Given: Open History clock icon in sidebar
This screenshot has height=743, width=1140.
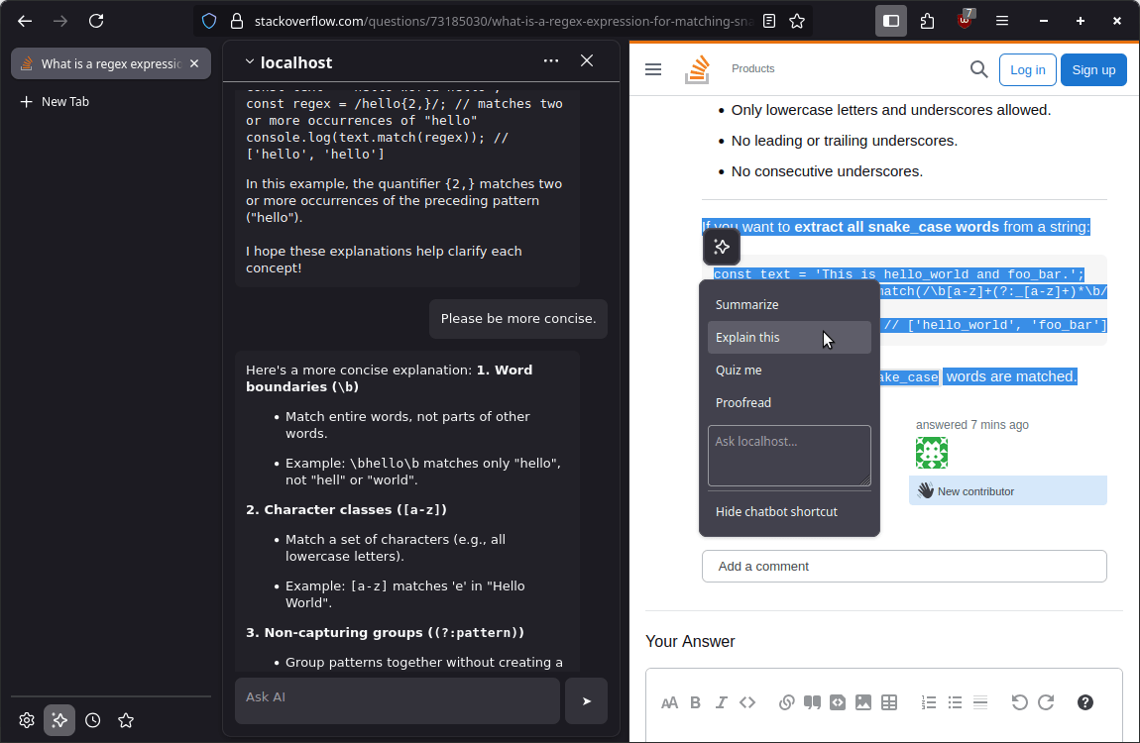Looking at the screenshot, I should 92,720.
